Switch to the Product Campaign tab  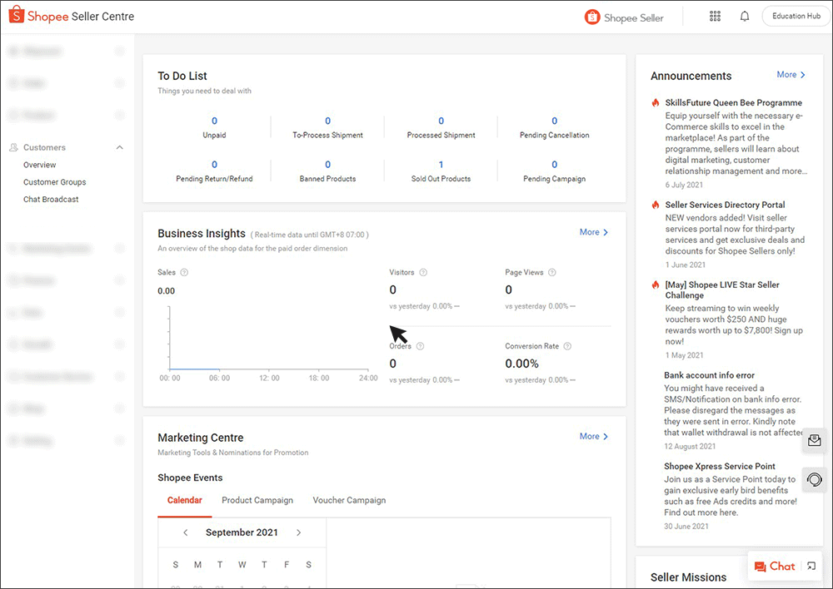click(x=257, y=501)
